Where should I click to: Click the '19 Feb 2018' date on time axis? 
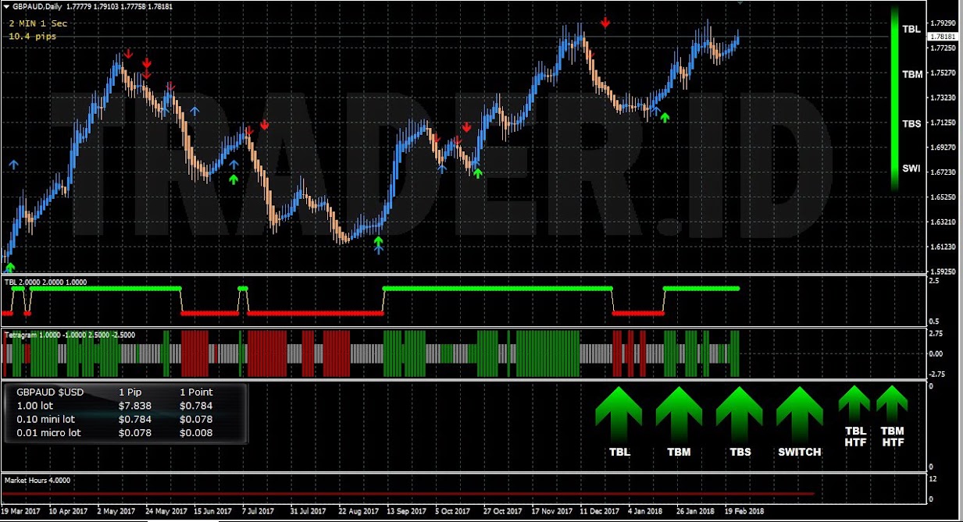tap(744, 511)
